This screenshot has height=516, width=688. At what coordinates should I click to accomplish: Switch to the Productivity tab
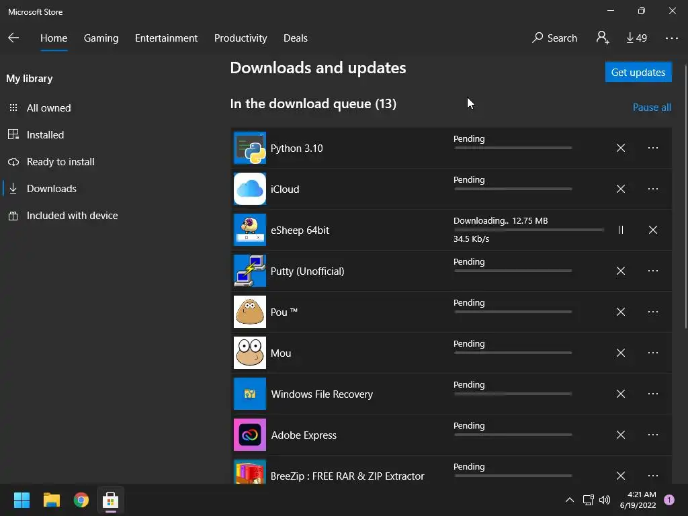pyautogui.click(x=241, y=38)
